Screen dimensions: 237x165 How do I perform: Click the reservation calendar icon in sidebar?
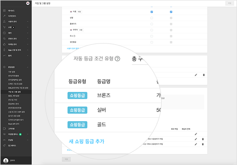[4, 33]
